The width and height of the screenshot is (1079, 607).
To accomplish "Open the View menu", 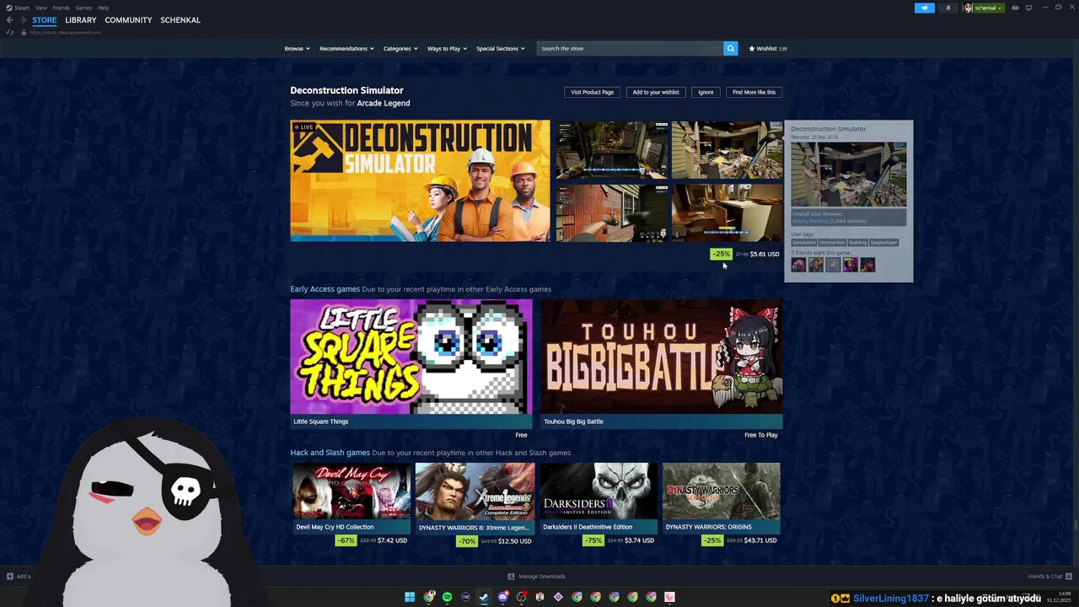I will (41, 8).
